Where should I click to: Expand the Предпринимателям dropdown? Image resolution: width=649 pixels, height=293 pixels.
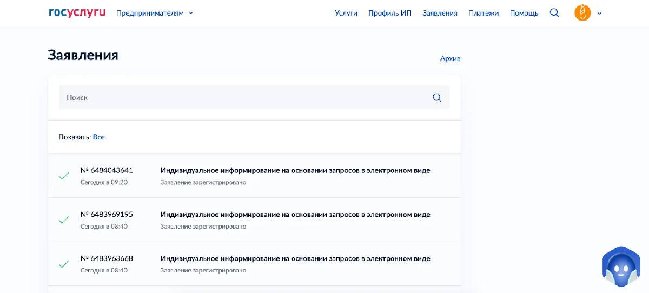pyautogui.click(x=155, y=13)
